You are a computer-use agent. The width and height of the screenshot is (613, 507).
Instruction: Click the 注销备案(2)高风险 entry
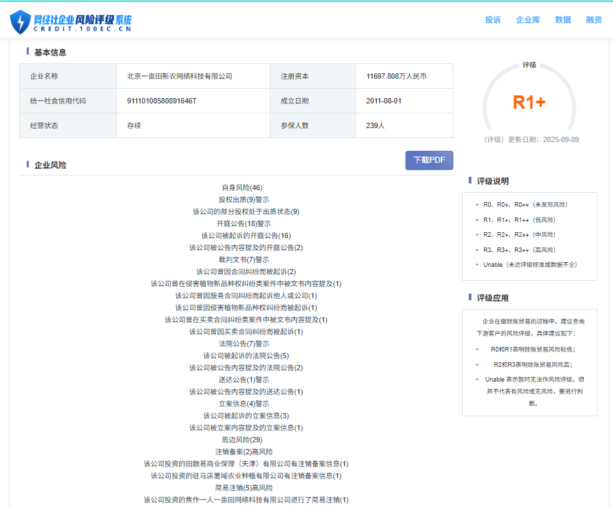point(244,452)
